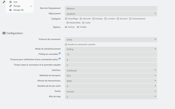The height and width of the screenshot is (109, 175).
Task: Open the Vitesse de transmission dropdown
Action: (111, 81)
